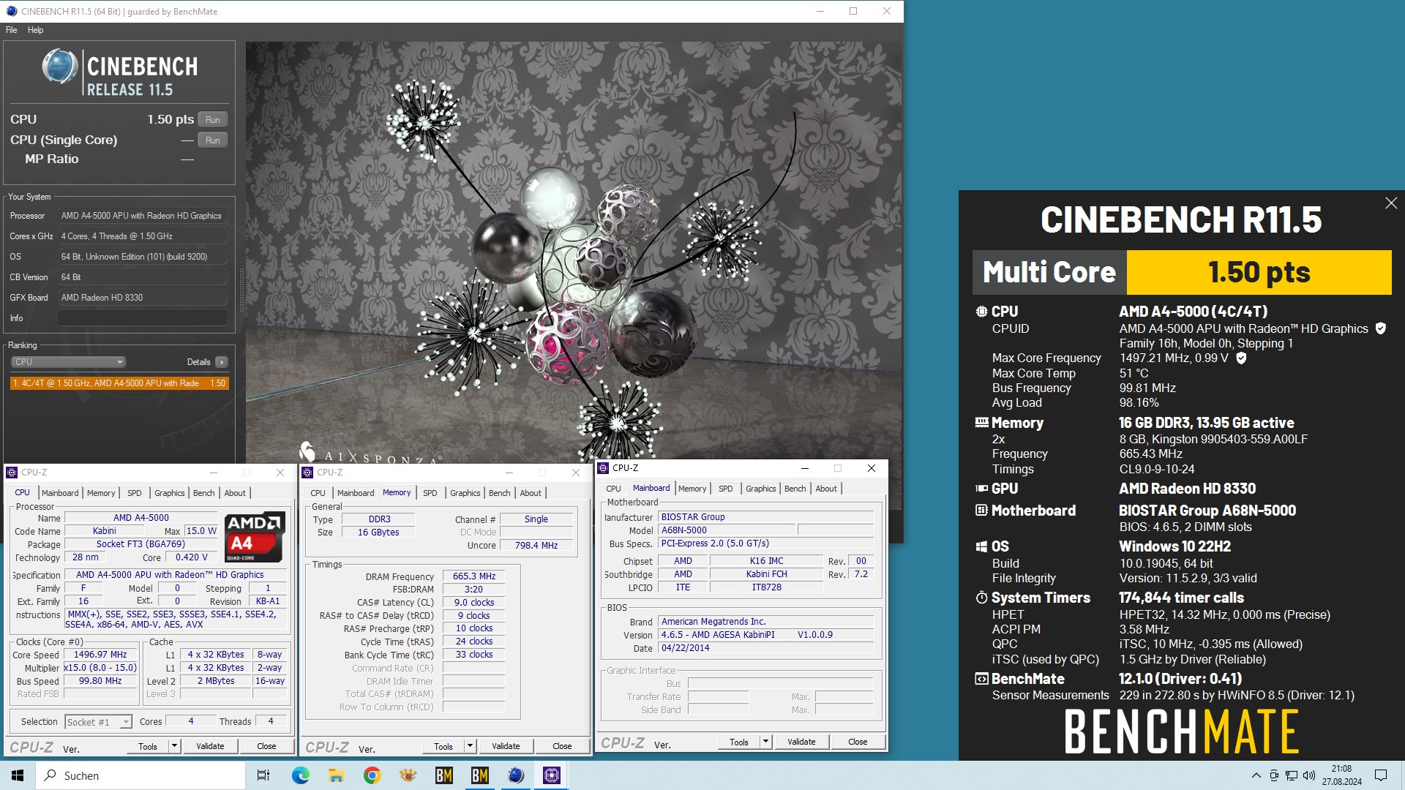Run the CPU Single Core benchmark
The height and width of the screenshot is (790, 1405).
[x=212, y=140]
